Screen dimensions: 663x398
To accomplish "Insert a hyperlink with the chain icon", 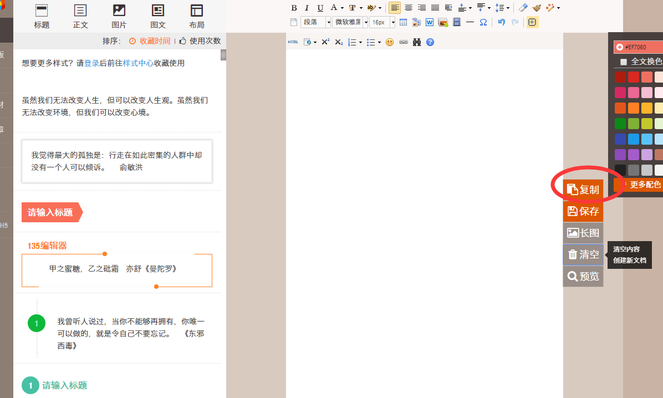I will 404,42.
